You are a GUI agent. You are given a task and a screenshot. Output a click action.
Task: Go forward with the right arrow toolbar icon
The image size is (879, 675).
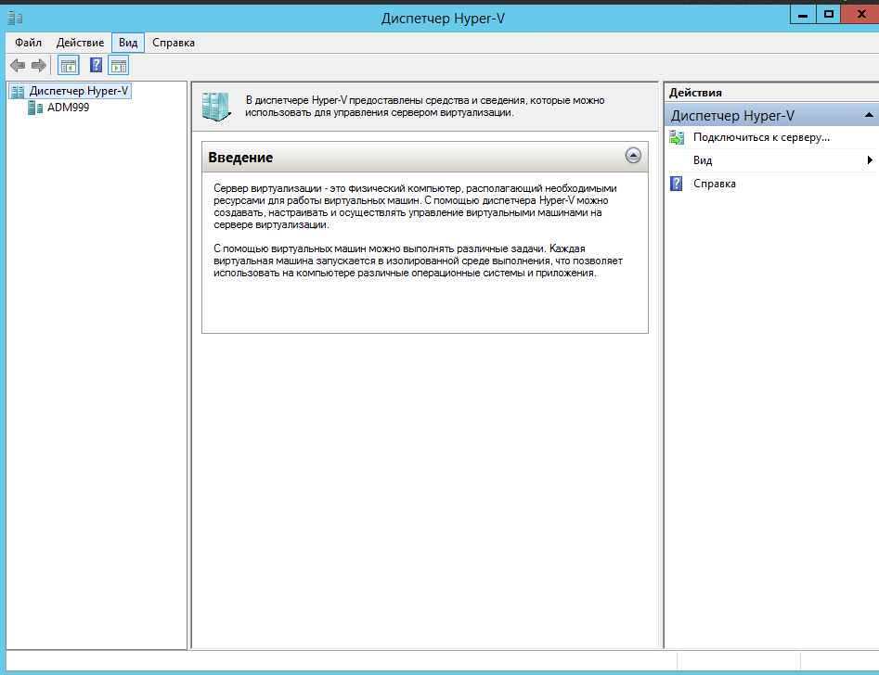(x=39, y=66)
